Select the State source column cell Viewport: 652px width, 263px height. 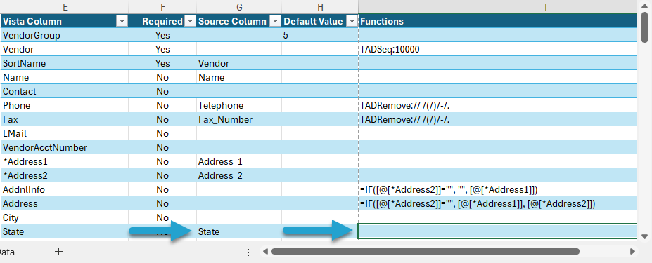click(239, 231)
